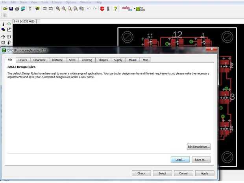
Task: Click the Redraw screen icon
Action: (76, 9)
